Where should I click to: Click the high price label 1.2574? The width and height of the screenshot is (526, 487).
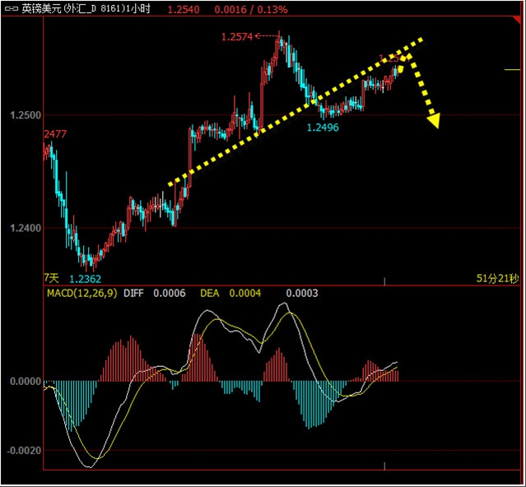point(237,37)
